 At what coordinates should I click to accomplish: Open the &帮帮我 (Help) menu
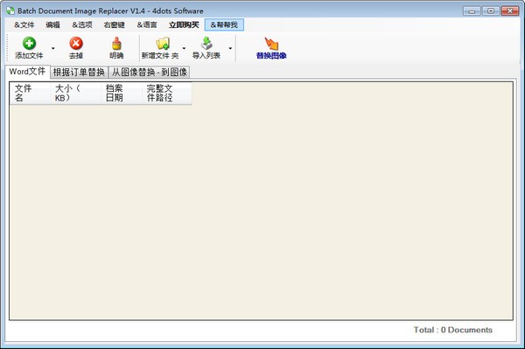click(224, 24)
